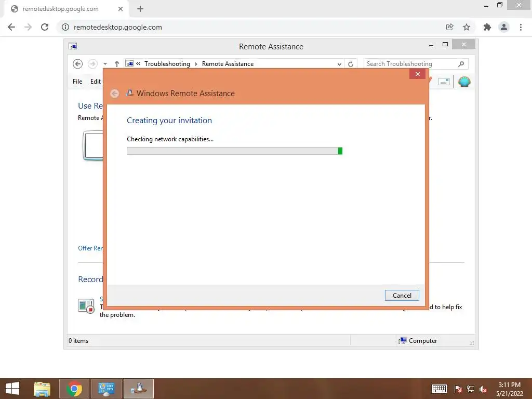The width and height of the screenshot is (532, 399).
Task: Click the Computer status bar entry
Action: point(418,341)
